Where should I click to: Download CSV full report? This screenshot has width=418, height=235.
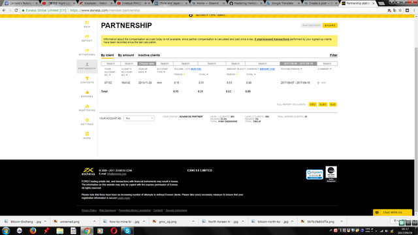[313, 104]
